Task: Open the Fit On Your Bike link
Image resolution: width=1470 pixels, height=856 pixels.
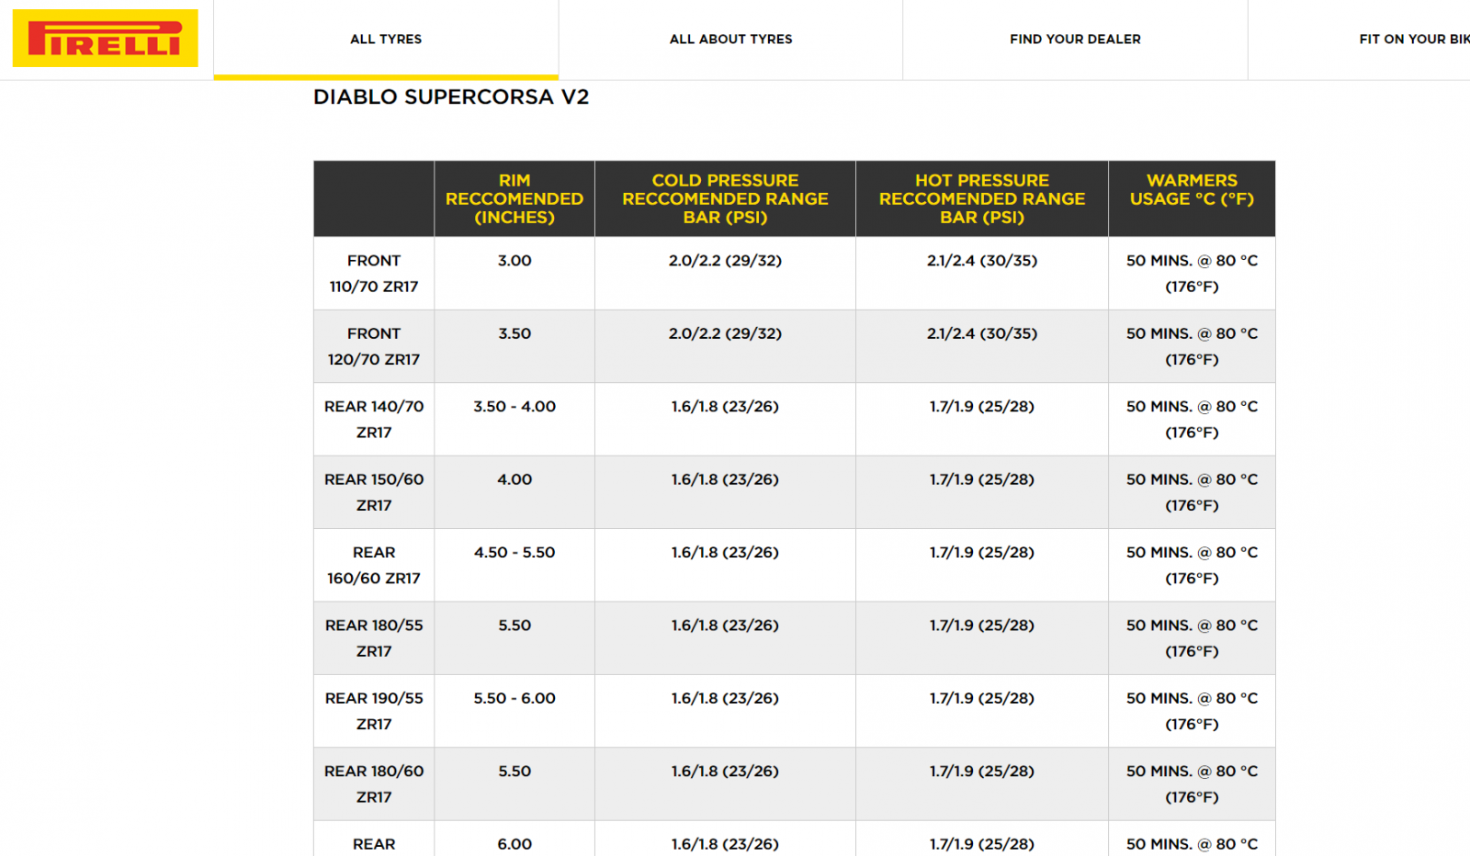Action: (x=1413, y=39)
